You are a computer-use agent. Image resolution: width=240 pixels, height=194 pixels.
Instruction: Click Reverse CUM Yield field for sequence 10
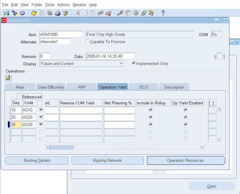point(81,110)
